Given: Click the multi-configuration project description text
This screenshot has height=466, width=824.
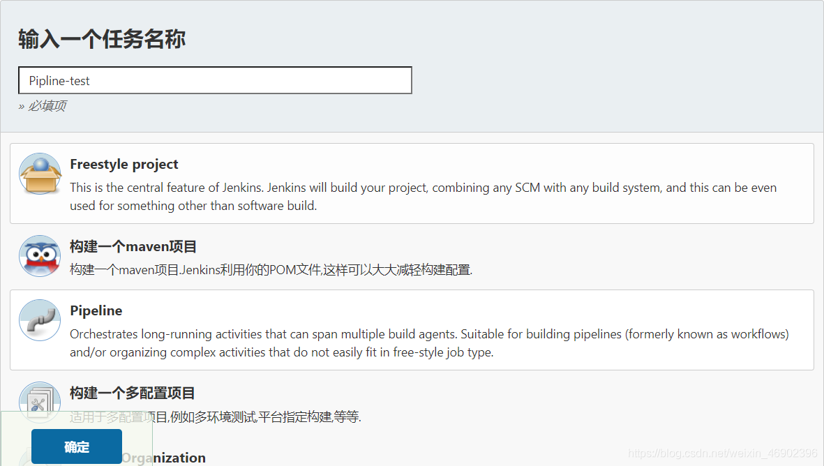Looking at the screenshot, I should (215, 417).
